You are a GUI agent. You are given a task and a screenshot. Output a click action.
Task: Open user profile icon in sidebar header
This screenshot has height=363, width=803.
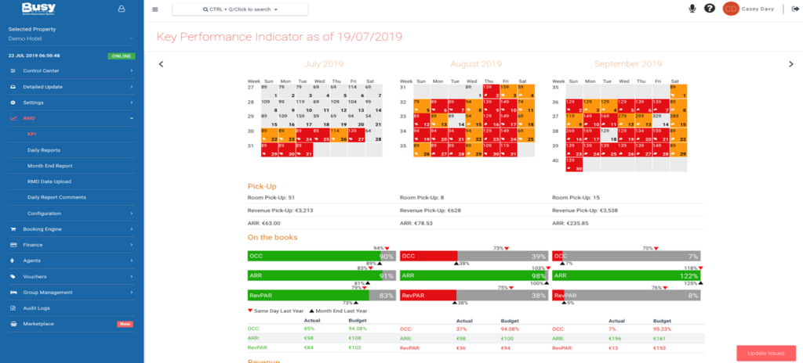point(121,9)
